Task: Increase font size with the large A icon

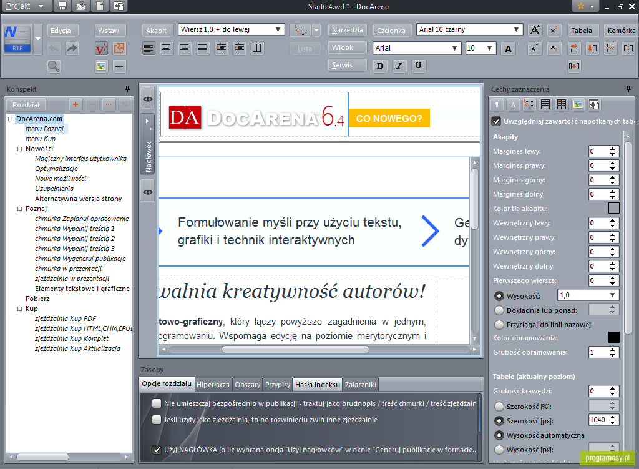Action: click(x=535, y=30)
